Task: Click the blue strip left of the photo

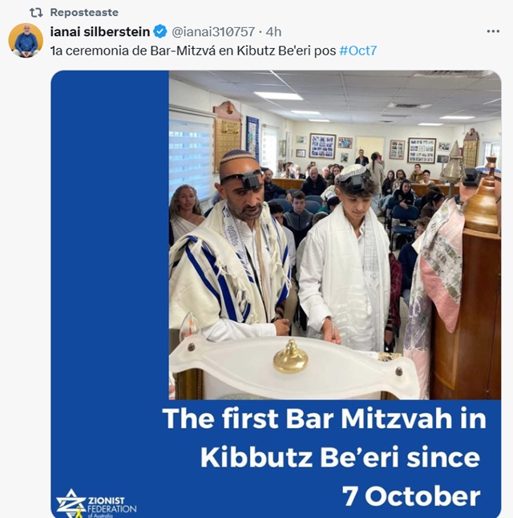Action: (110, 241)
